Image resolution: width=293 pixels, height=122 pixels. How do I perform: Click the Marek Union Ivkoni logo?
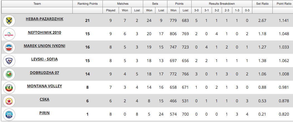pos(9,48)
